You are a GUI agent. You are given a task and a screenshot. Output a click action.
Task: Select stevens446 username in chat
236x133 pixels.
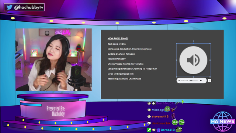(x=160, y=117)
